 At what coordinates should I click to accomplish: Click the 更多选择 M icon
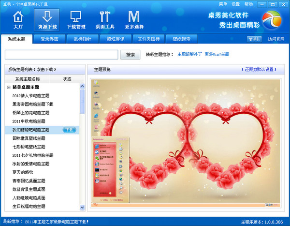134,20
